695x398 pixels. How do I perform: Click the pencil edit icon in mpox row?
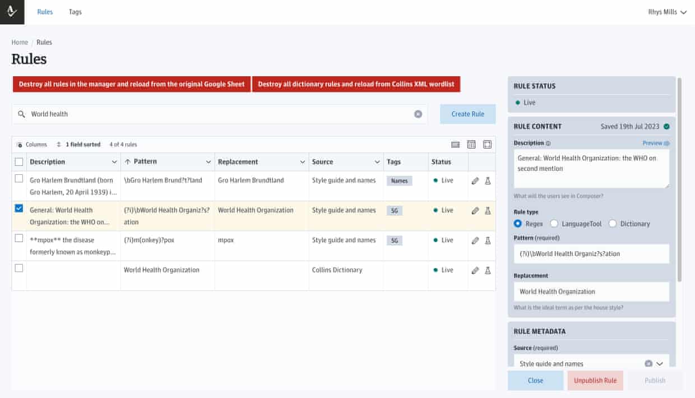(475, 240)
